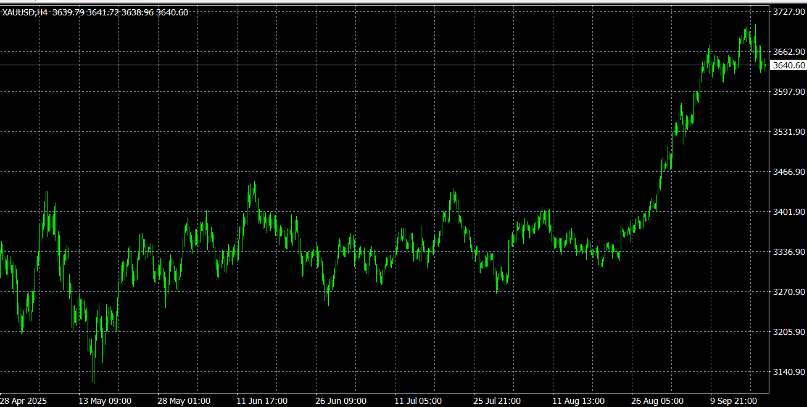This screenshot has height=407, width=807.
Task: Click the 3466.90 price level label
Action: point(788,172)
